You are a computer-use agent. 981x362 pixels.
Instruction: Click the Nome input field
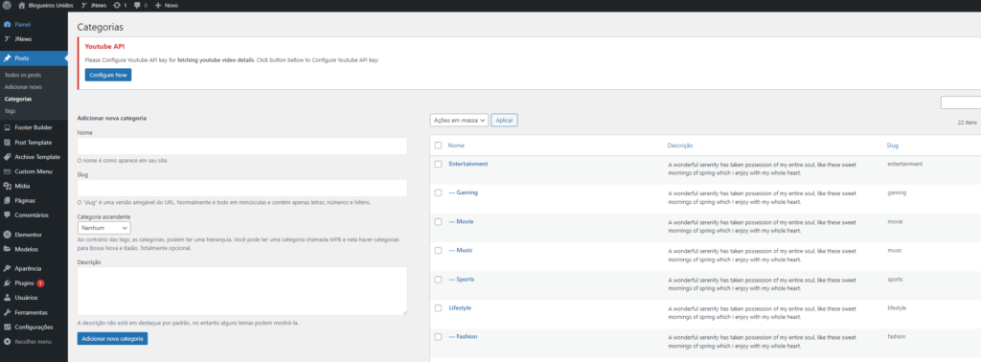(x=242, y=147)
